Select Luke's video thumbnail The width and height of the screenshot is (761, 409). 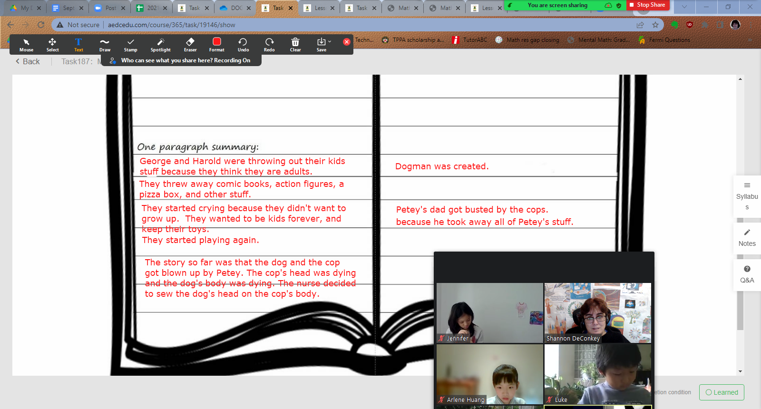coord(597,374)
